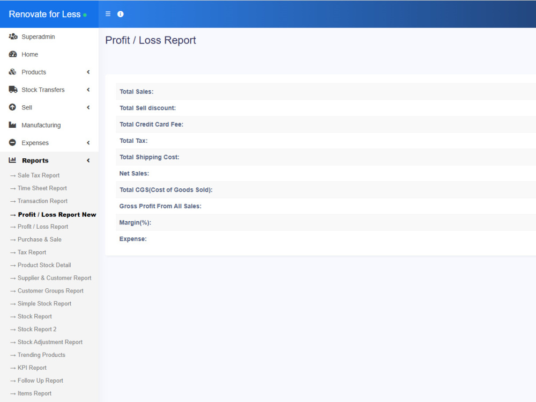Collapse the Reports submenu chevron

tap(88, 160)
